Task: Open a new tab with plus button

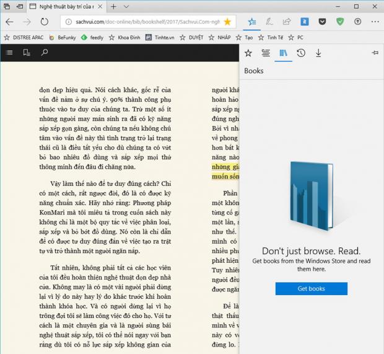Action: 113,6
